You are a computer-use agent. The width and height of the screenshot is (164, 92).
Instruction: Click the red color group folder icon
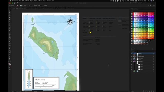click(132, 13)
